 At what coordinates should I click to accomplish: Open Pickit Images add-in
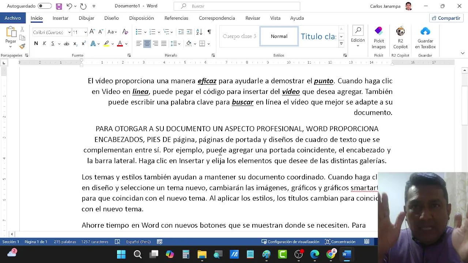(379, 38)
